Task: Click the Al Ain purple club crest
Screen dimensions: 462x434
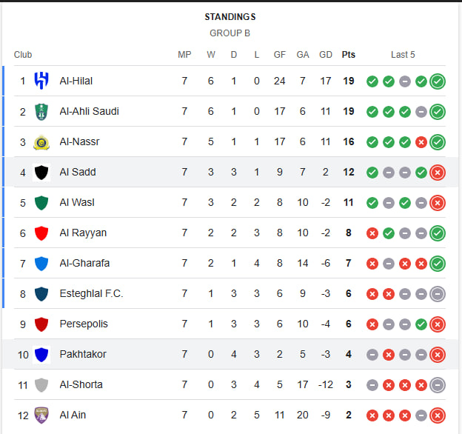Action: 41,415
